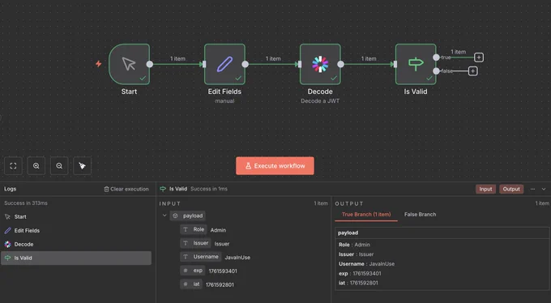Click the Admin value in Input
The width and height of the screenshot is (551, 303).
click(218, 230)
